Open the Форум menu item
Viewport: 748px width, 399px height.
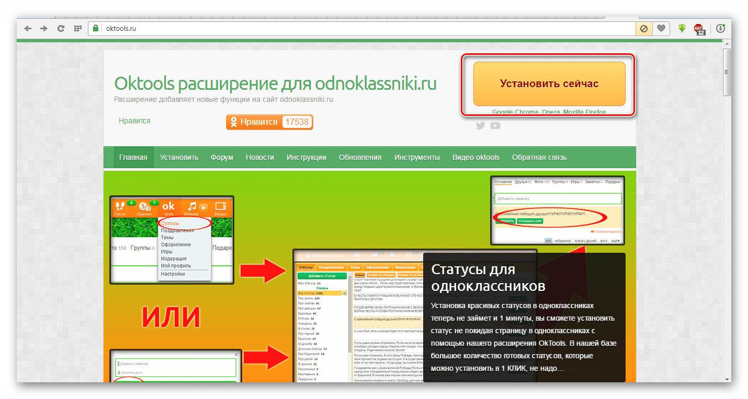(222, 157)
